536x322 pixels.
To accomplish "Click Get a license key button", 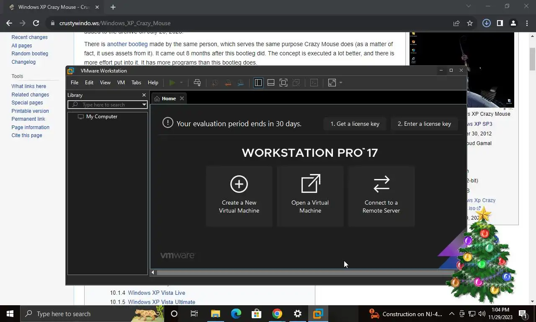I will [x=355, y=124].
